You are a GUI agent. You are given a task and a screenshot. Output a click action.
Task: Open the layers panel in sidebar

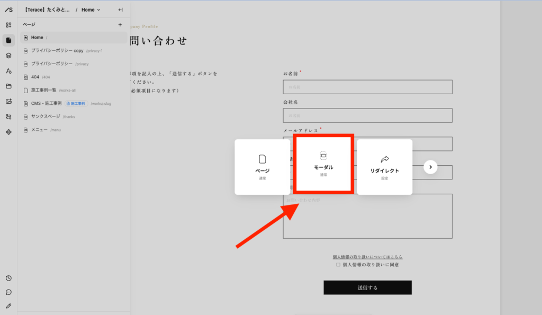click(8, 56)
